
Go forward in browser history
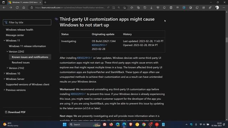(x=11, y=7)
